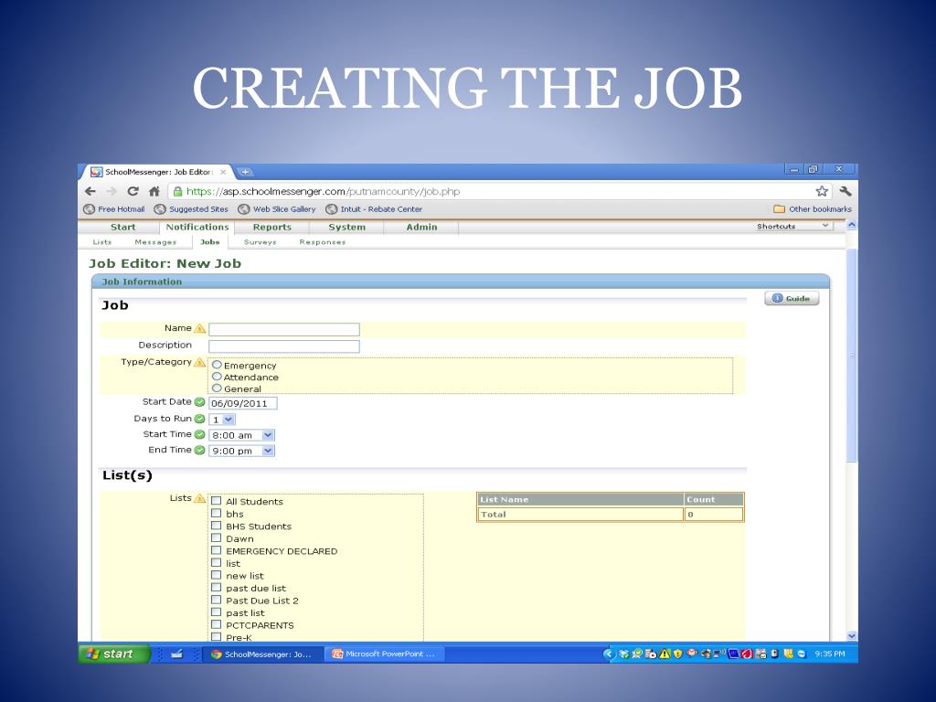
Task: Check the Pre-K list checkbox
Action: (216, 637)
